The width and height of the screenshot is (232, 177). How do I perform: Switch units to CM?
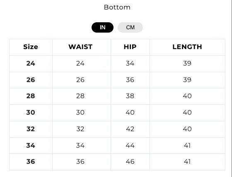tap(130, 27)
